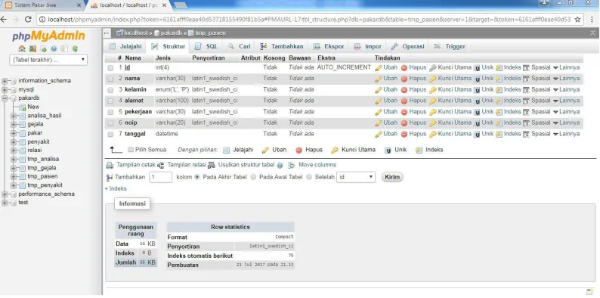Click Kunci Utama key icon for kelamin row
The width and height of the screenshot is (600, 298).
coord(433,90)
